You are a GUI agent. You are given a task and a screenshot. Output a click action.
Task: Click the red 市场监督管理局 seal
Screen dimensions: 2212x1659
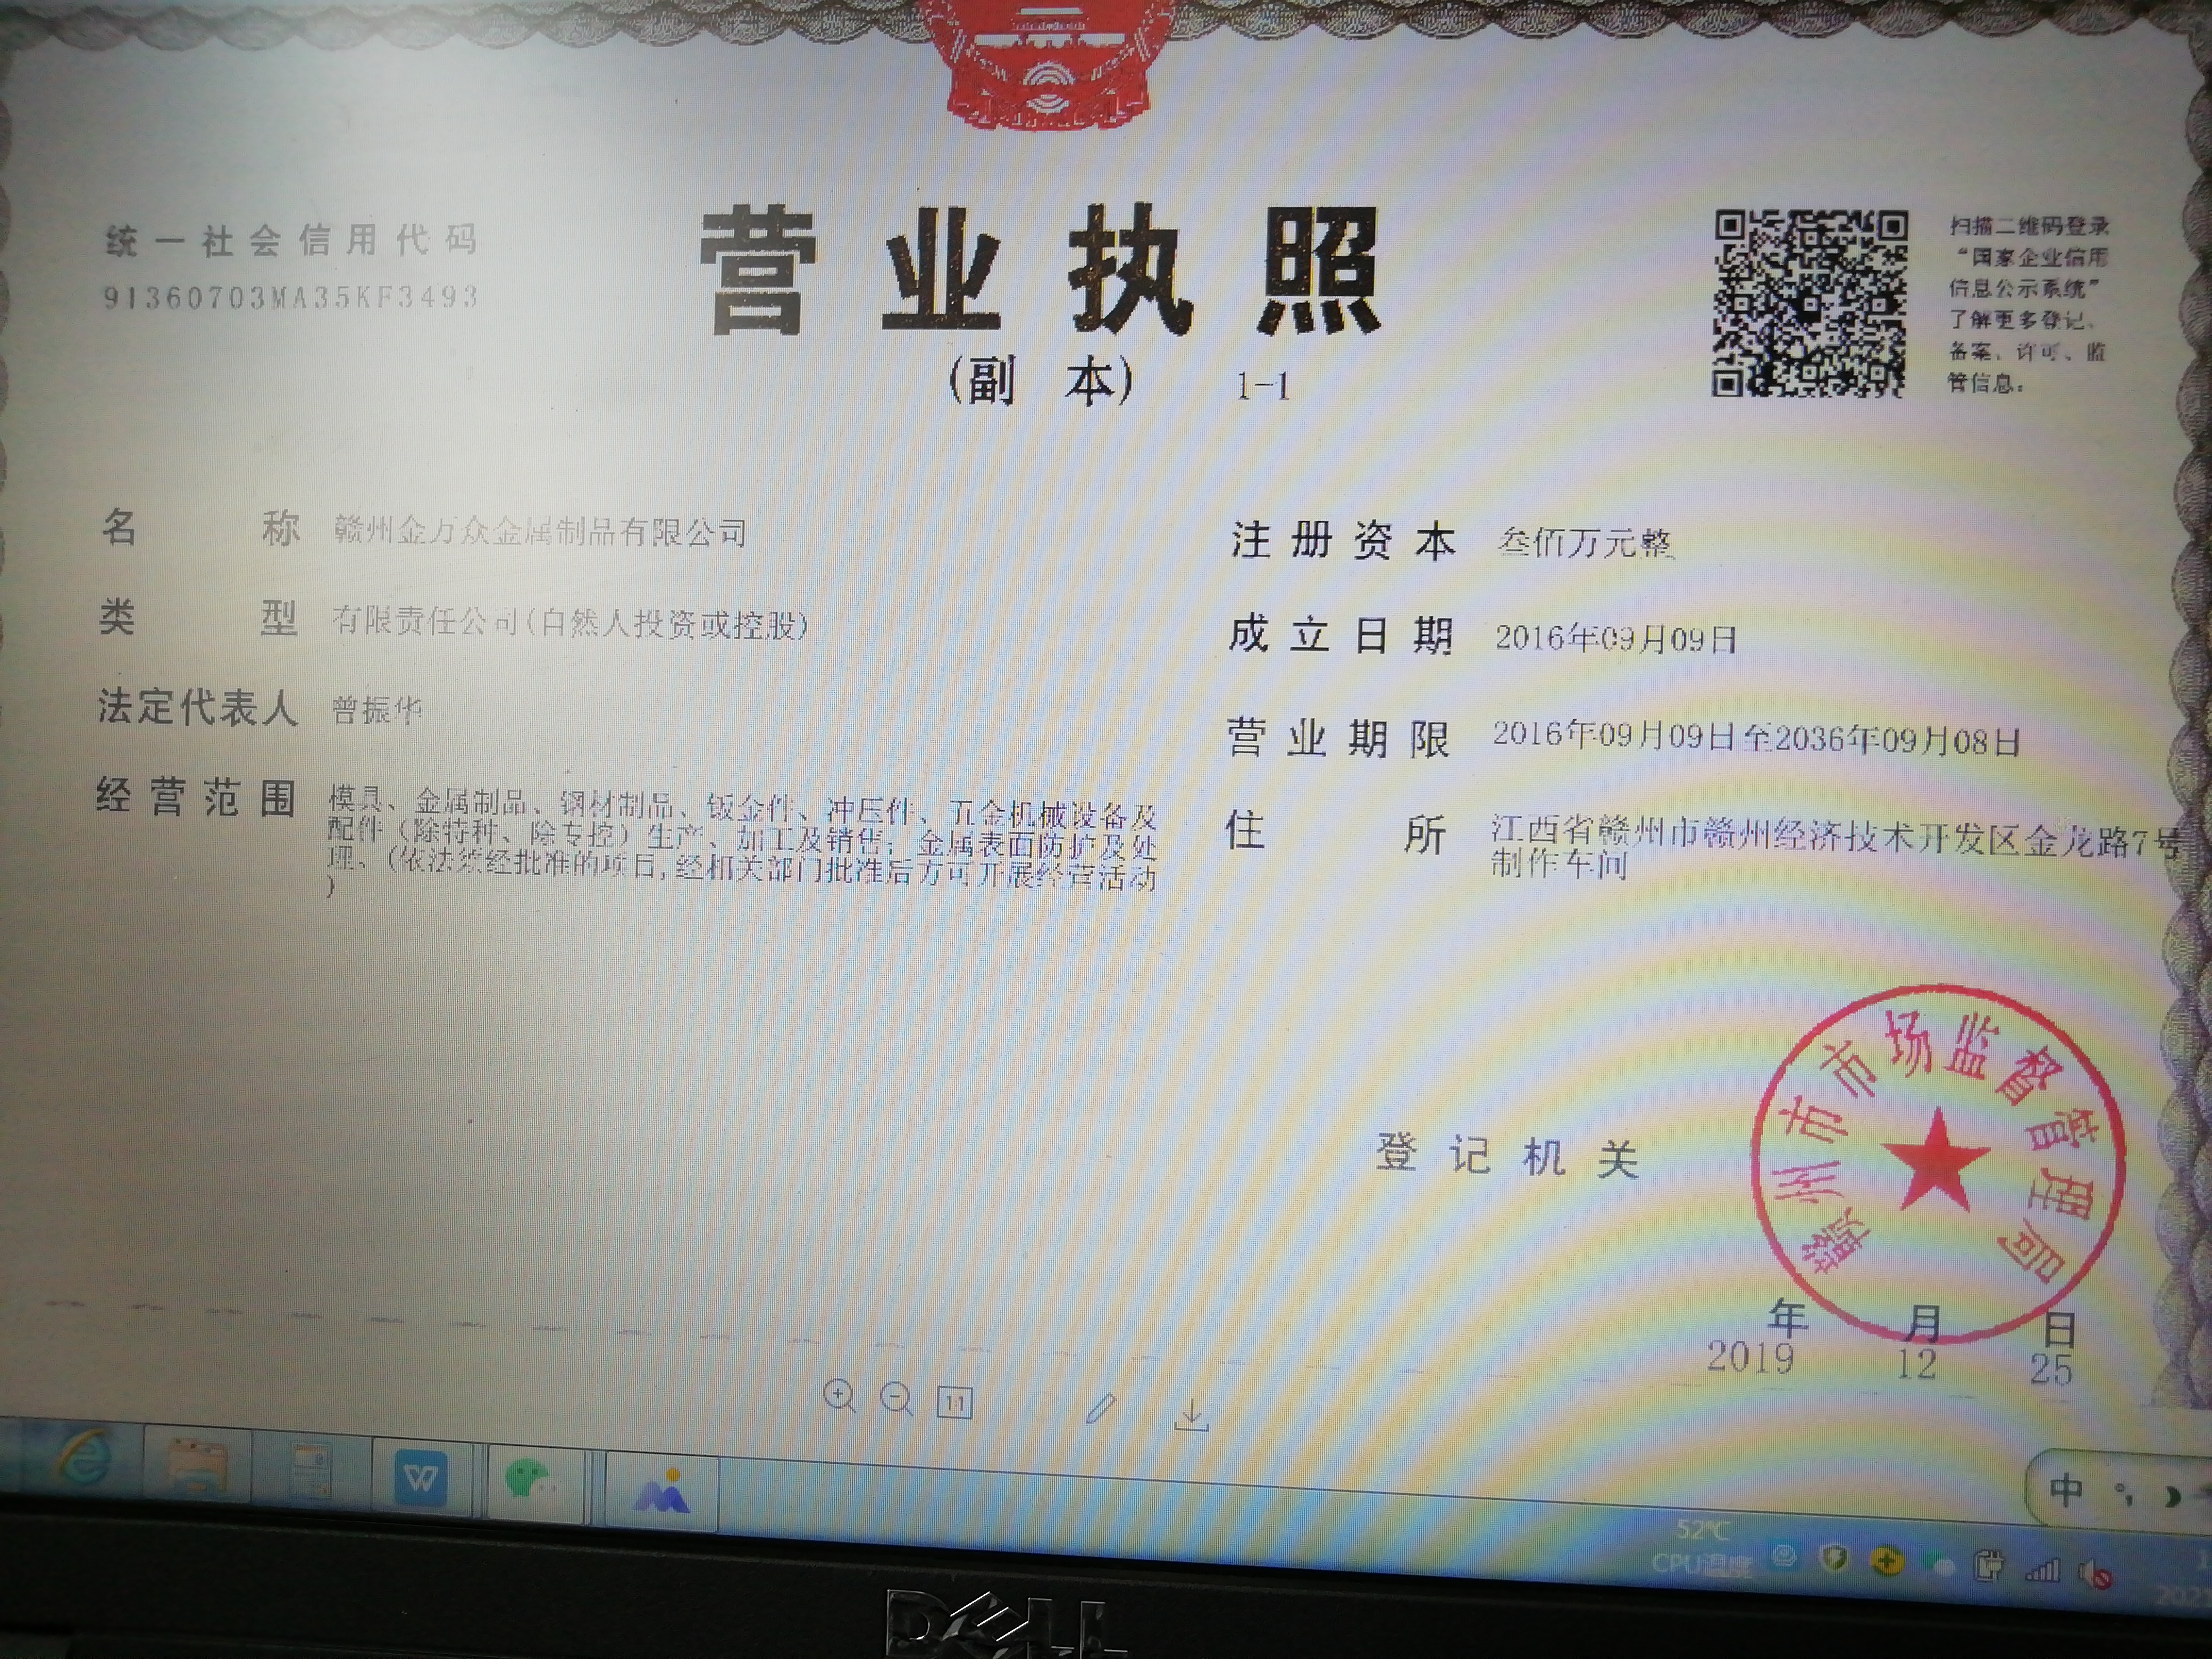coord(1938,1163)
